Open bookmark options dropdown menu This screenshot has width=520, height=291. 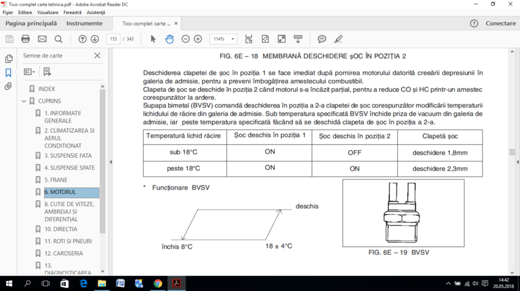coord(30,72)
